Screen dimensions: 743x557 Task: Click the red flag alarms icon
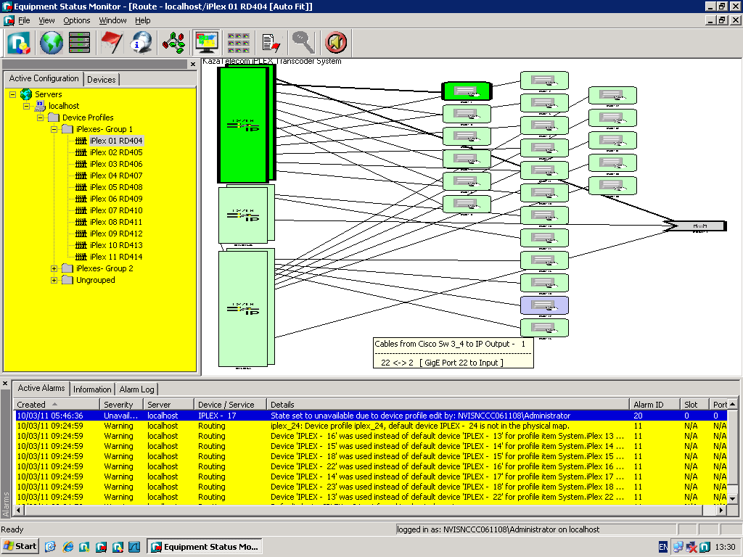112,43
